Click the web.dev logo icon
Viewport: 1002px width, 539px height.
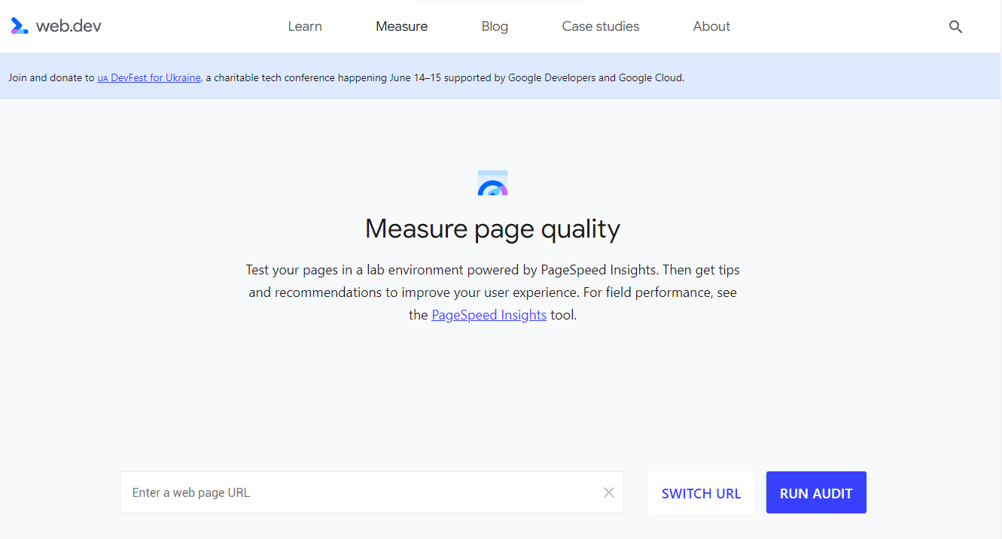(x=19, y=26)
